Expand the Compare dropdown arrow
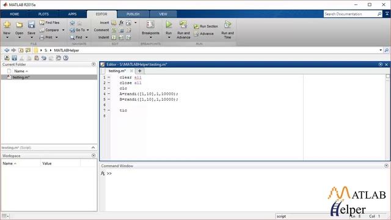The image size is (391, 220). pyautogui.click(x=63, y=30)
